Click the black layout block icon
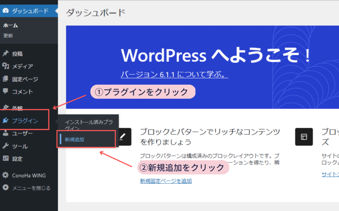This screenshot has height=211, width=339. 304,137
